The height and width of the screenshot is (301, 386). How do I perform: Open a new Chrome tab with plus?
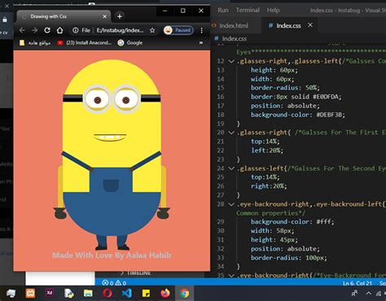(x=120, y=16)
